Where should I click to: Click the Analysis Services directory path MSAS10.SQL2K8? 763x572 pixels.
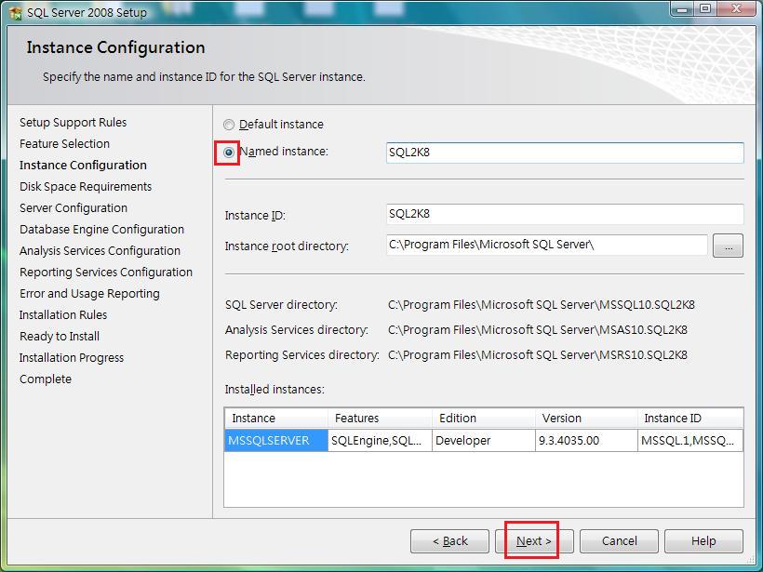click(538, 330)
